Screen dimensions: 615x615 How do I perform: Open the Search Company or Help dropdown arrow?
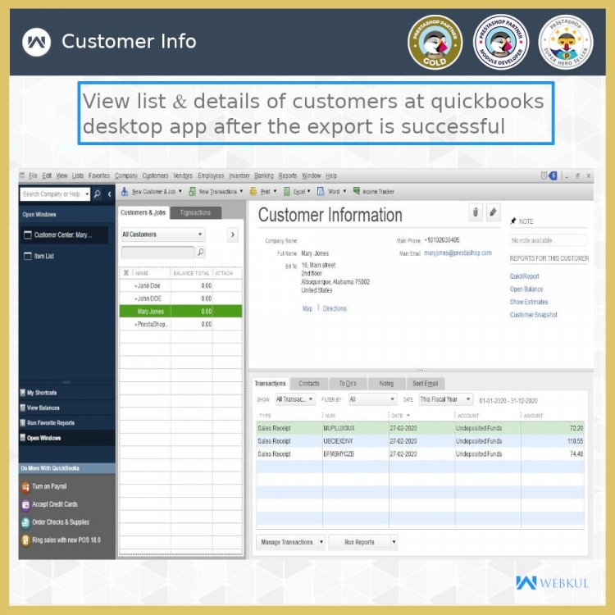87,194
